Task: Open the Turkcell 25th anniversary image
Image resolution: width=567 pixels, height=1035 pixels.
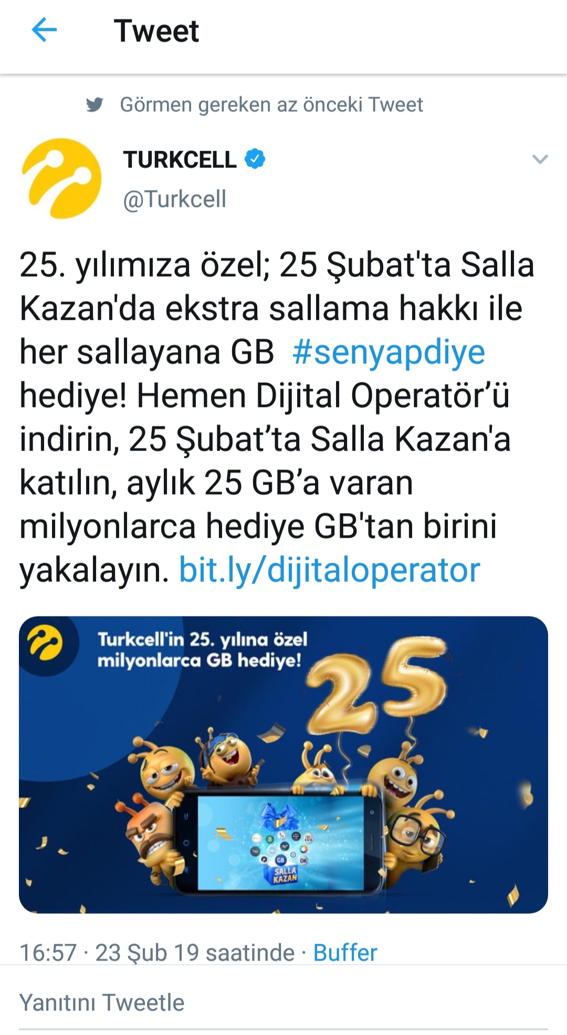Action: pyautogui.click(x=283, y=765)
